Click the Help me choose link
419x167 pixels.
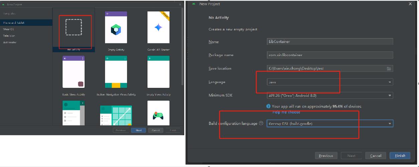click(x=286, y=112)
